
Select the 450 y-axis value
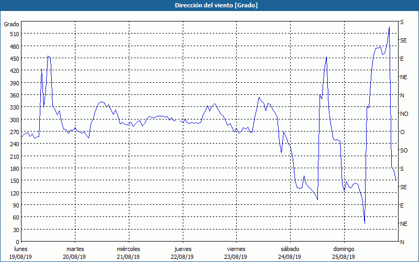point(15,59)
